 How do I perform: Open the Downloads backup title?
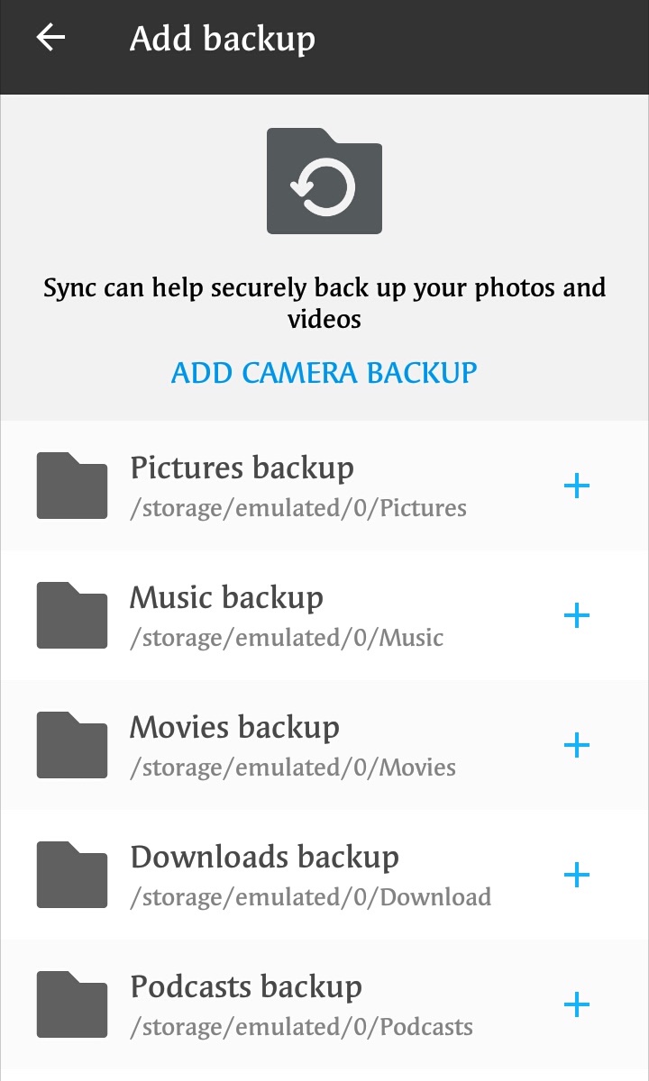264,857
